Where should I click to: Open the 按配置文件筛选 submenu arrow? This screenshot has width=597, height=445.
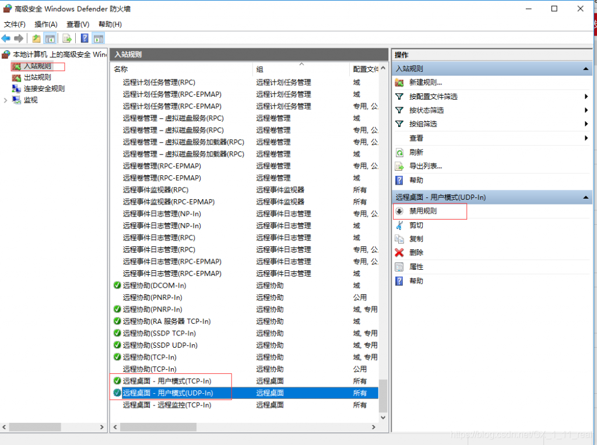pyautogui.click(x=587, y=97)
